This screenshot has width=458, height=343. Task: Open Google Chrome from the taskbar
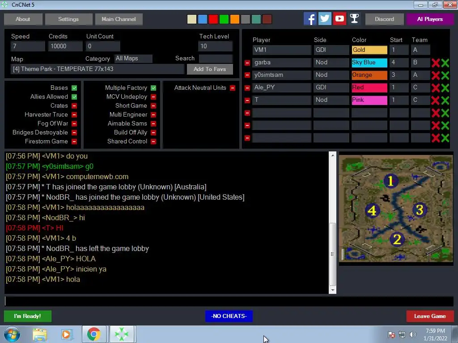click(94, 334)
